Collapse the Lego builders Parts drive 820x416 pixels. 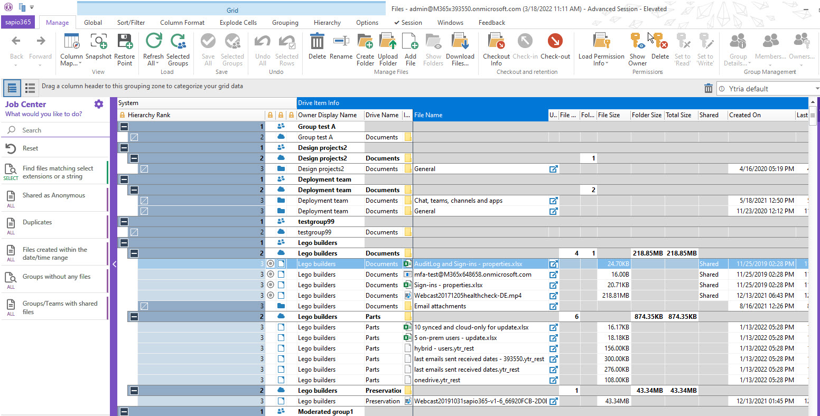click(134, 317)
